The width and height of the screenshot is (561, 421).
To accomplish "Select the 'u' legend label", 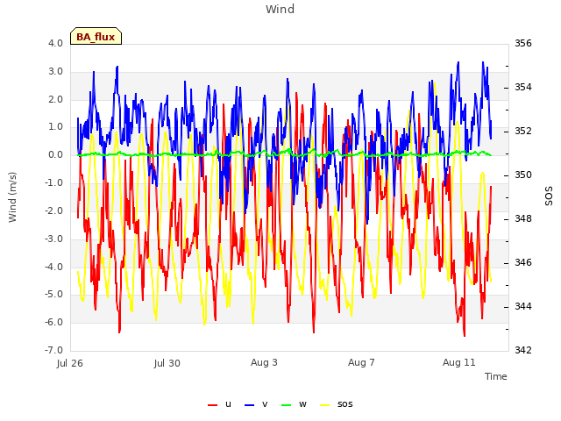I will coord(228,404).
